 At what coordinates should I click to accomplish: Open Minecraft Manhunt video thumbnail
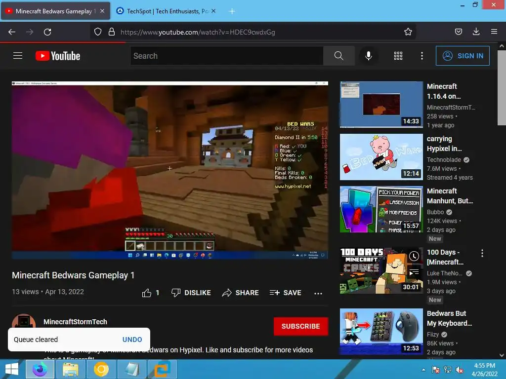click(x=381, y=209)
